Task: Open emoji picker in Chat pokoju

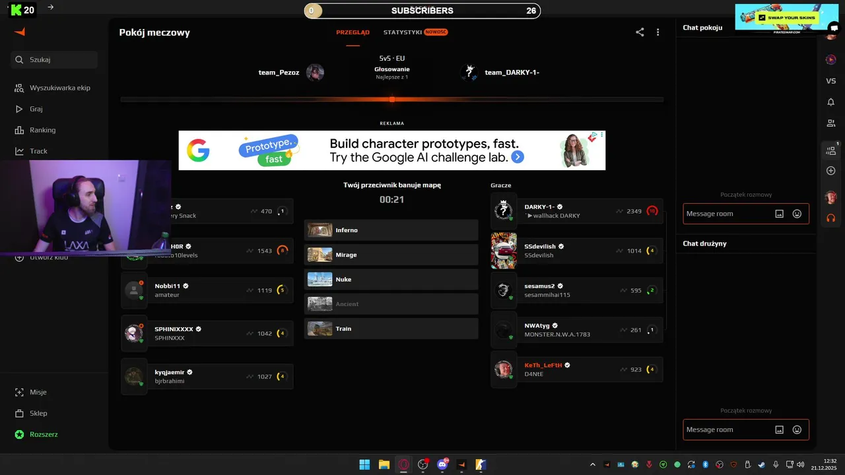Action: click(x=797, y=214)
